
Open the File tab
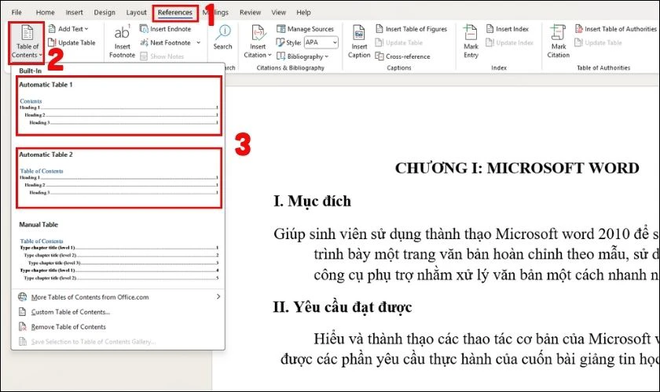coord(16,13)
